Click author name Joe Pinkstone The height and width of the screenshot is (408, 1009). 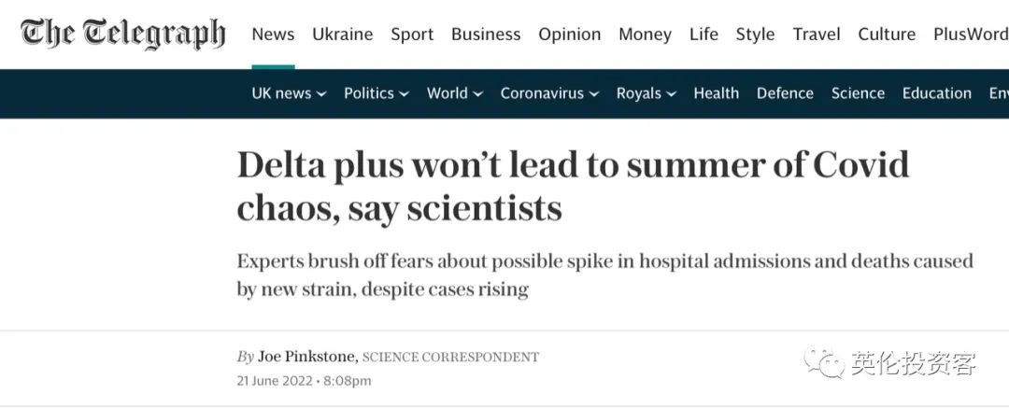coord(306,357)
